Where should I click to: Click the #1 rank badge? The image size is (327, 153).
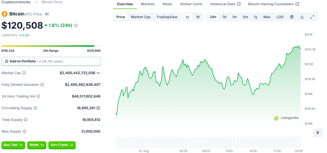[47, 14]
